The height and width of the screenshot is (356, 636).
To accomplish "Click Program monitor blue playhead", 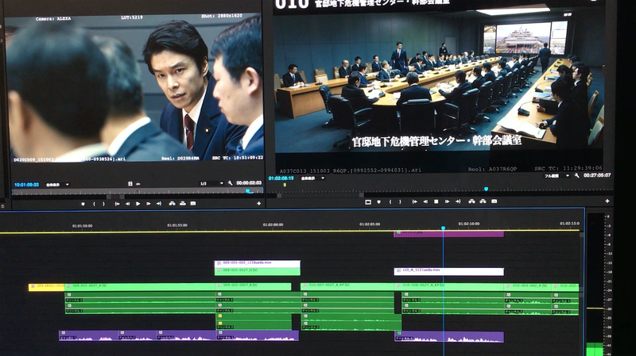I will [x=486, y=189].
